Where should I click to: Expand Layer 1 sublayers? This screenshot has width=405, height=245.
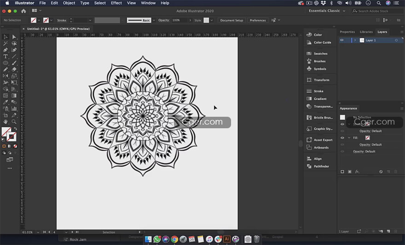pyautogui.click(x=355, y=40)
